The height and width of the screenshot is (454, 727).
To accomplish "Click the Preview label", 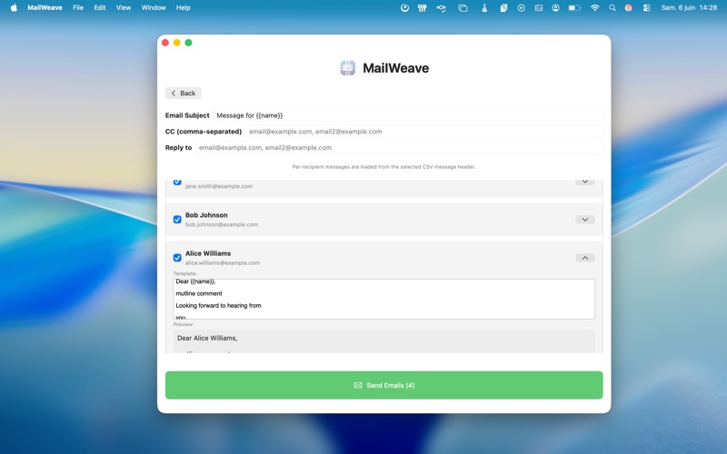I will (184, 325).
